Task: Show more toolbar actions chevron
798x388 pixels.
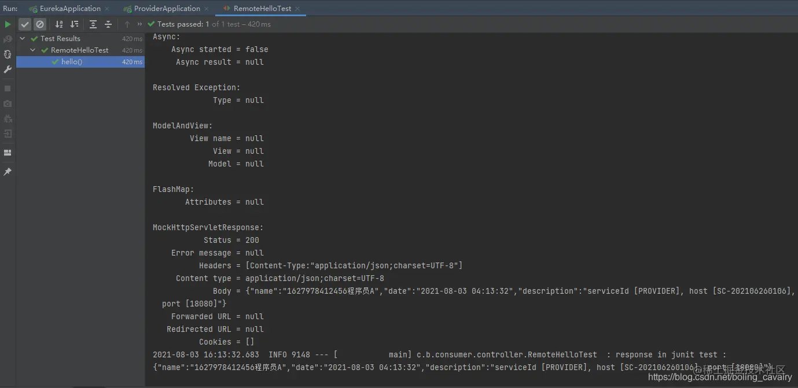Action: pos(139,24)
